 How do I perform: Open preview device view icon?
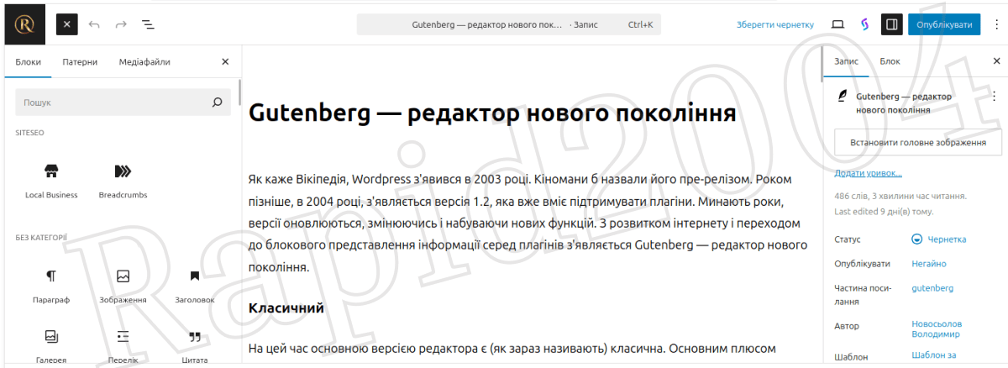(837, 24)
